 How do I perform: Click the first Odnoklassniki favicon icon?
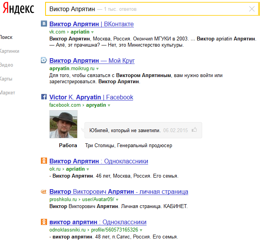tap(44, 161)
